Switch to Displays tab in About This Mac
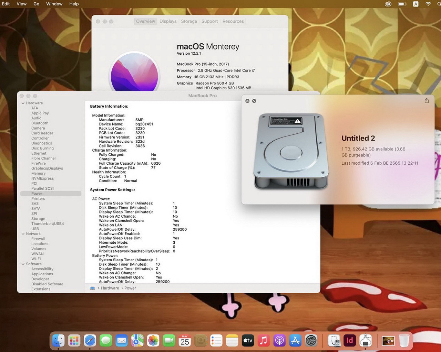 168,21
